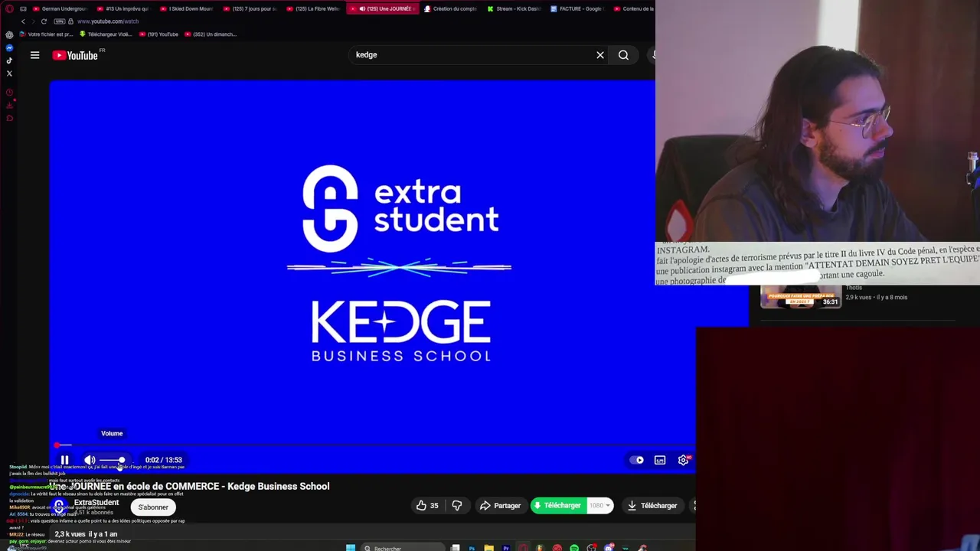The width and height of the screenshot is (980, 551).
Task: Go to the YouTube home logo
Action: [x=75, y=55]
